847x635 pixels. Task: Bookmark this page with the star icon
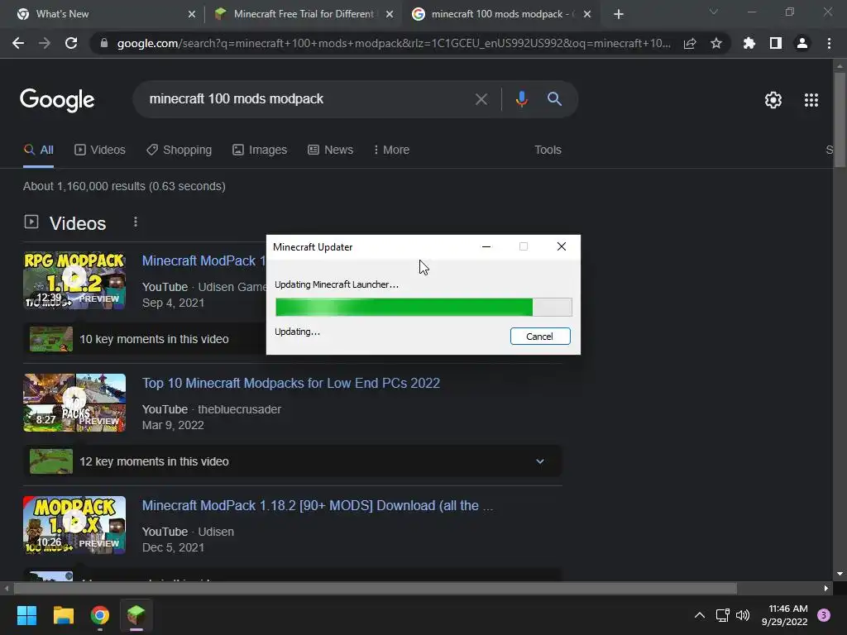tap(715, 43)
